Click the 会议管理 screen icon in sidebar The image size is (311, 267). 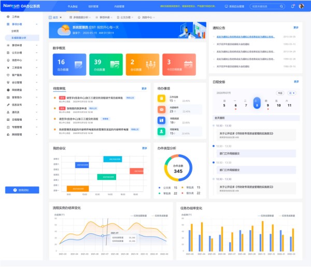coord(8,82)
